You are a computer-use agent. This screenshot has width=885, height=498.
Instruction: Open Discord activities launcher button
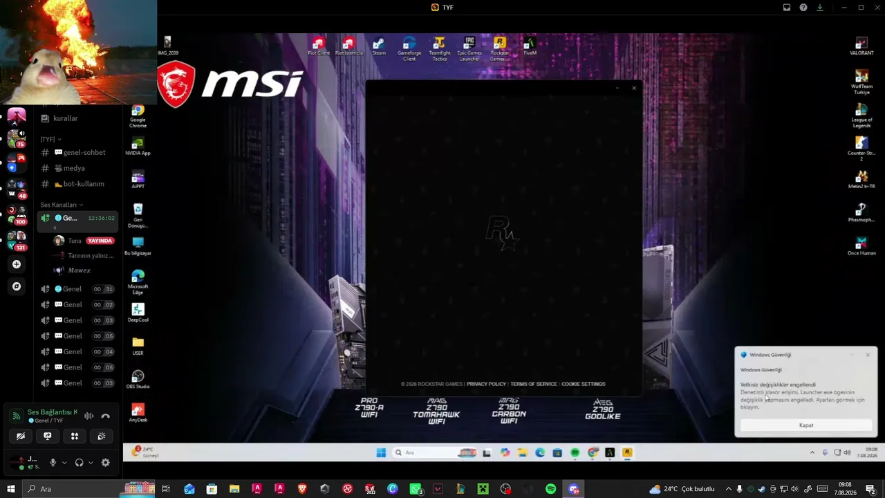click(x=75, y=436)
